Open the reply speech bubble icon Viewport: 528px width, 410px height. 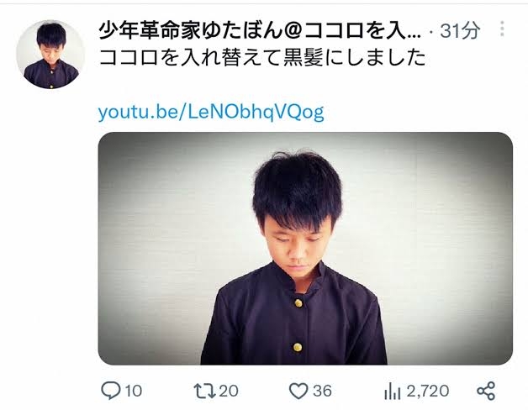(111, 391)
